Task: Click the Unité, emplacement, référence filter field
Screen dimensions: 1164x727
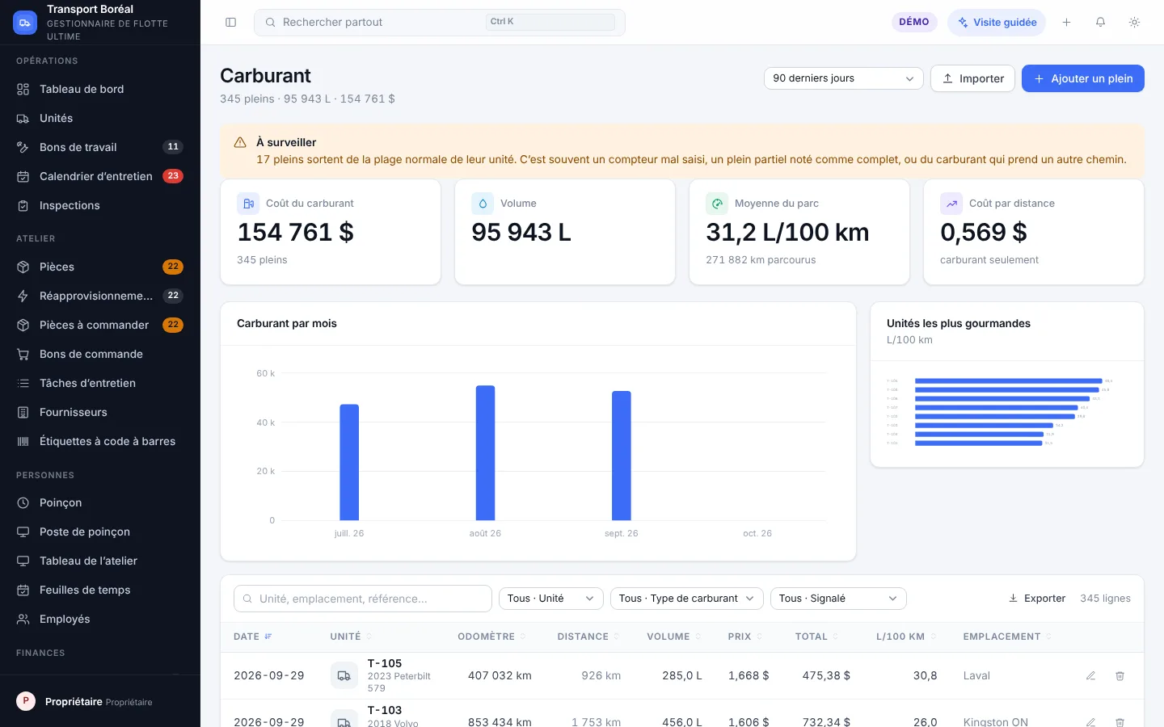Action: [363, 599]
